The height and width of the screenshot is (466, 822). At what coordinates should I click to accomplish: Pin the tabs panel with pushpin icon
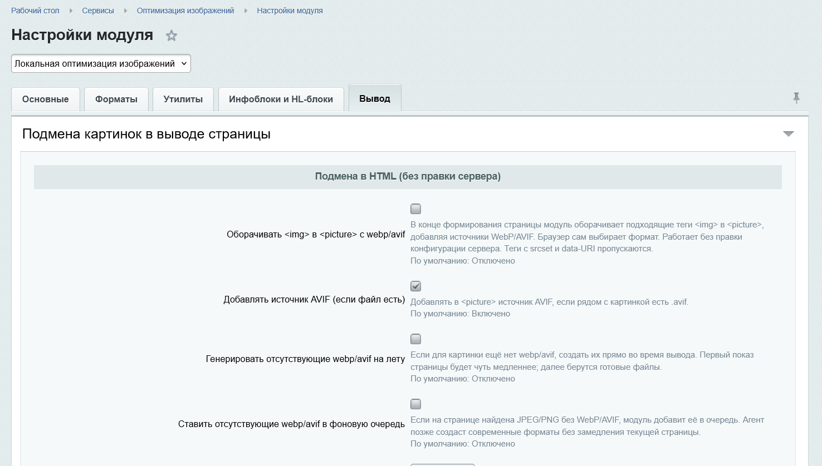point(796,98)
